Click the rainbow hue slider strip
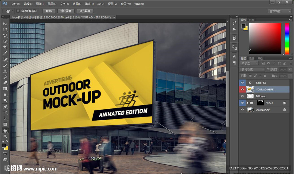This screenshot has height=174, width=294. pyautogui.click(x=287, y=38)
